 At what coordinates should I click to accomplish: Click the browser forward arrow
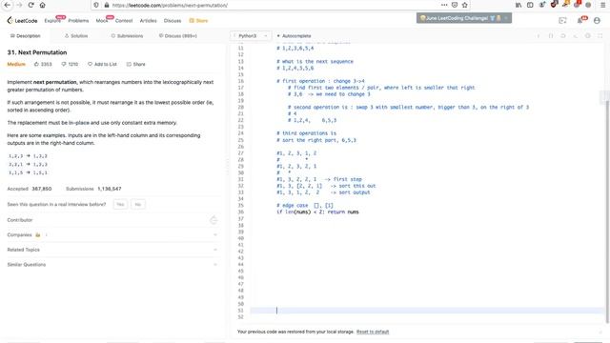point(19,5)
